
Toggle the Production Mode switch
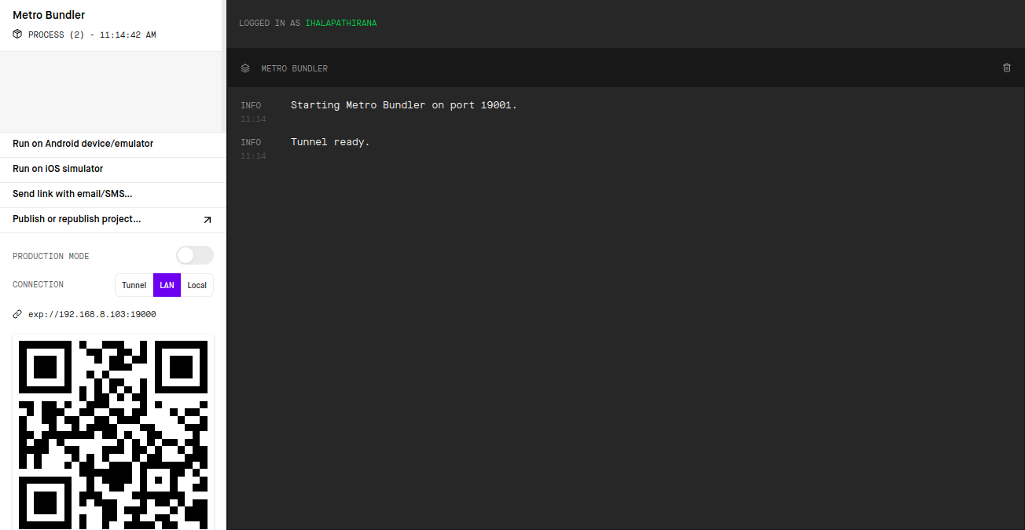[x=194, y=255]
